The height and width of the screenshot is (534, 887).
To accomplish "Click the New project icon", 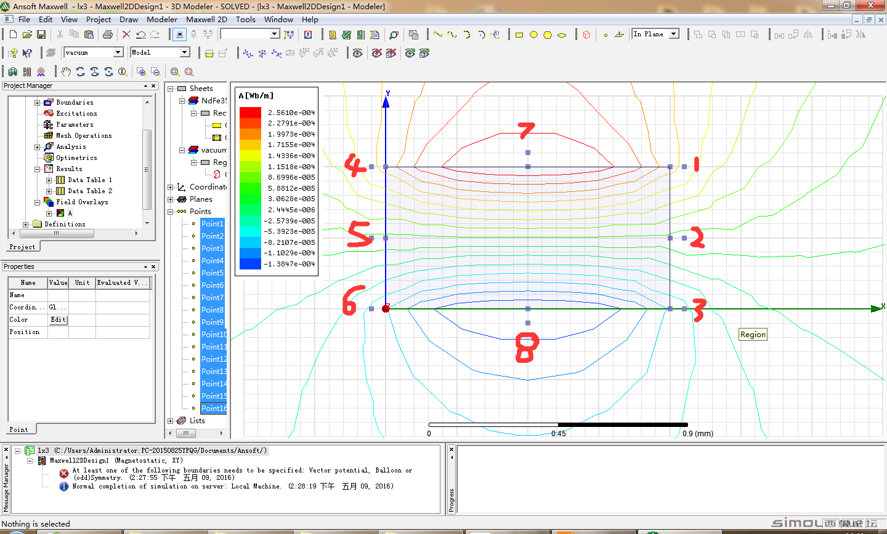I will tap(13, 34).
